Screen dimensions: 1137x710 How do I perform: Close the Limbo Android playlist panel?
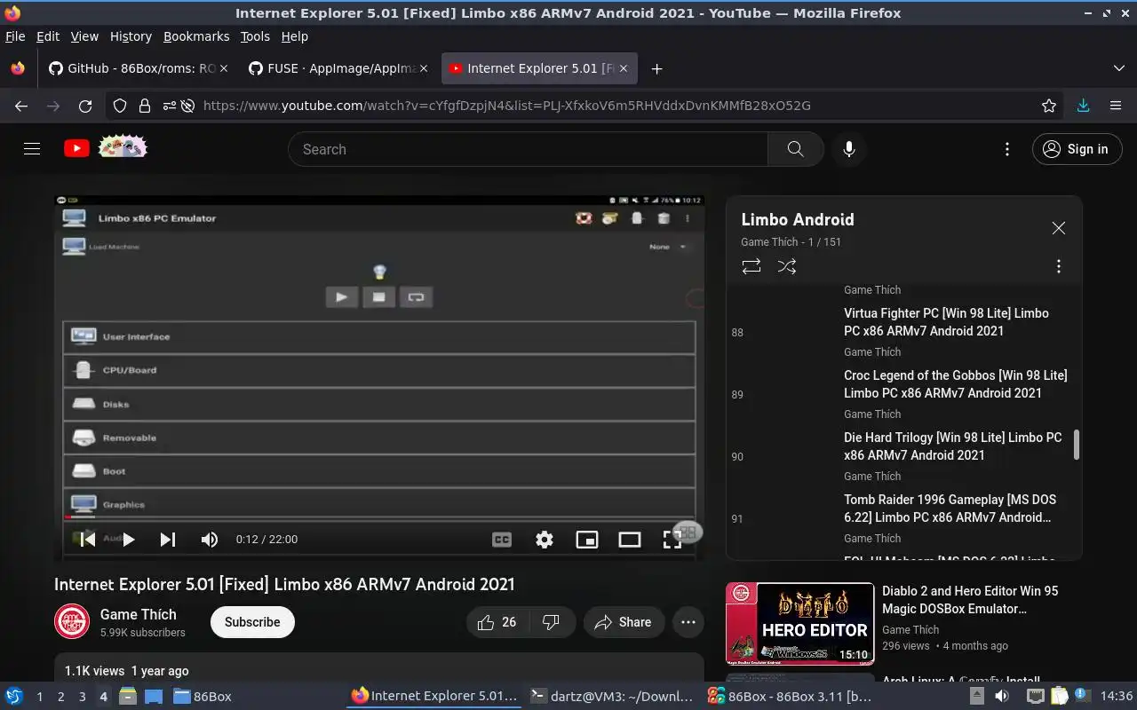1058,228
